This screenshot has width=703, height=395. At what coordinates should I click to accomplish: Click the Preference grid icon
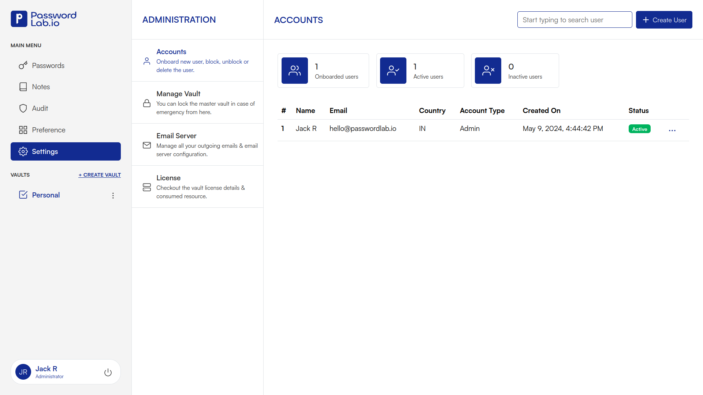[x=23, y=130]
